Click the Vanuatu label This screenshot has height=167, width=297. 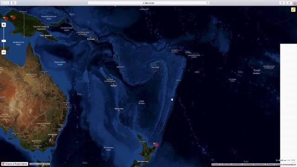121,67
